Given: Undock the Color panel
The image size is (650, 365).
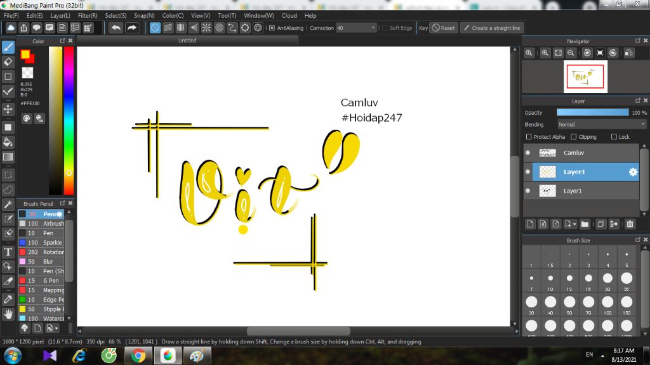Looking at the screenshot, I should pyautogui.click(x=63, y=41).
